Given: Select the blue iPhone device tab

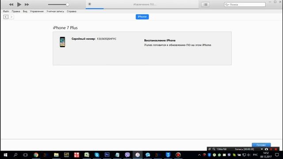Looking at the screenshot, I should tap(142, 17).
